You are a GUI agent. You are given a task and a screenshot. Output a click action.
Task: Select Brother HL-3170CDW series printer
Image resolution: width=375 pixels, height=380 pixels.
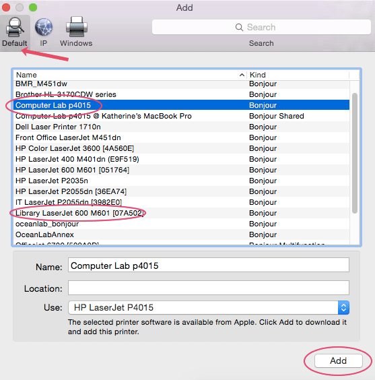click(181, 94)
